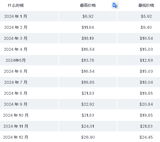Click the $22.92 price cell
Screen dimensions: 160x142
[x=88, y=104]
